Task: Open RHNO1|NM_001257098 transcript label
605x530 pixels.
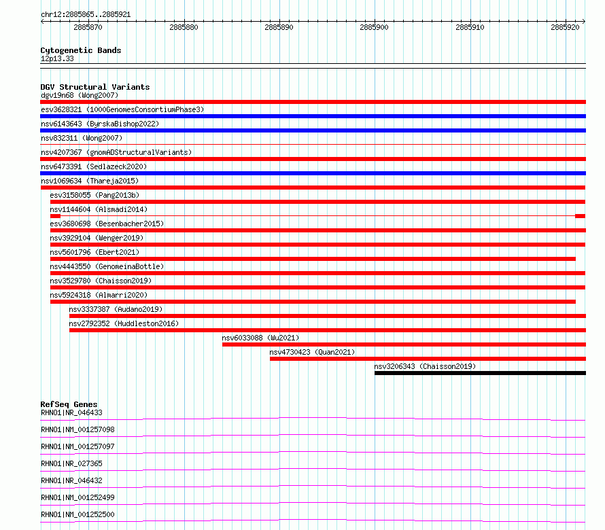Action: (77, 429)
